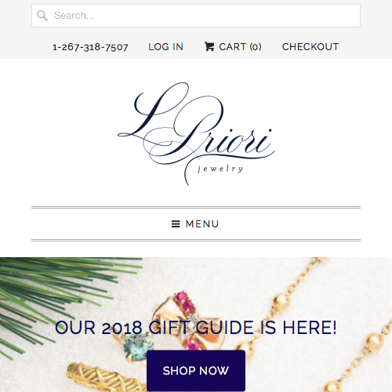Tap the hamburger menu icon
The image size is (392, 392).
coord(176,224)
